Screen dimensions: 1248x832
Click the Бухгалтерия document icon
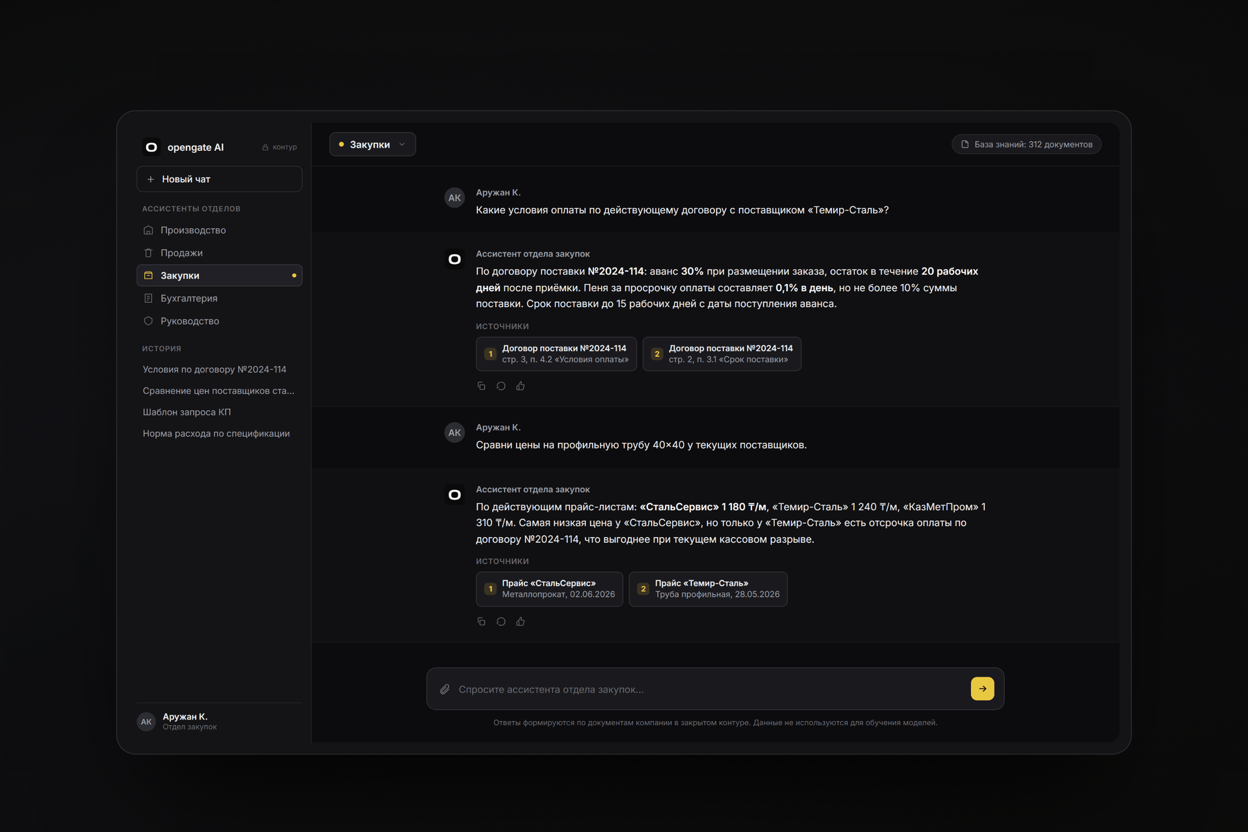(148, 298)
